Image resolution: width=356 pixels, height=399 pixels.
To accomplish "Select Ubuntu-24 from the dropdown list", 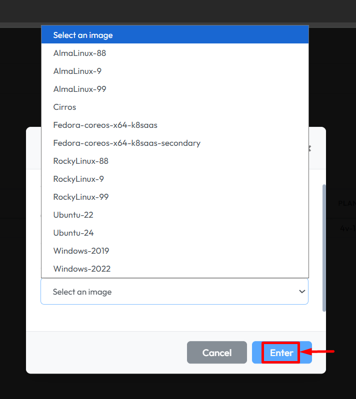I will tap(73, 233).
